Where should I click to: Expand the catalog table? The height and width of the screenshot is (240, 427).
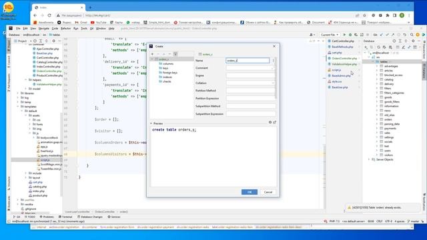[377, 79]
